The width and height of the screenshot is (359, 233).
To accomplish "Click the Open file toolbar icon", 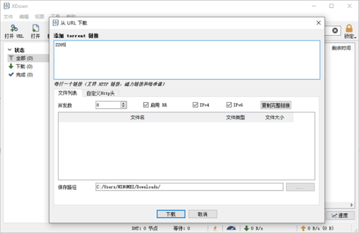I will point(35,28).
